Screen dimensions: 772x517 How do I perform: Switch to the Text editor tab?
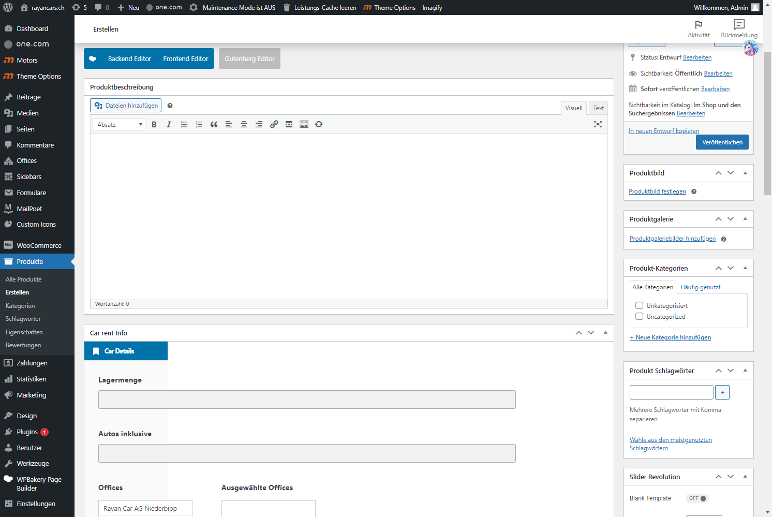[598, 108]
